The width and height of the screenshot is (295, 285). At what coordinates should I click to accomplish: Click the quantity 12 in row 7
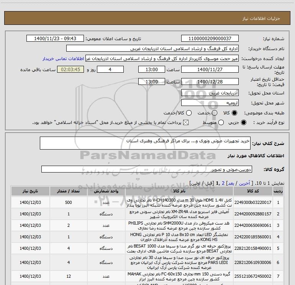tap(69, 276)
